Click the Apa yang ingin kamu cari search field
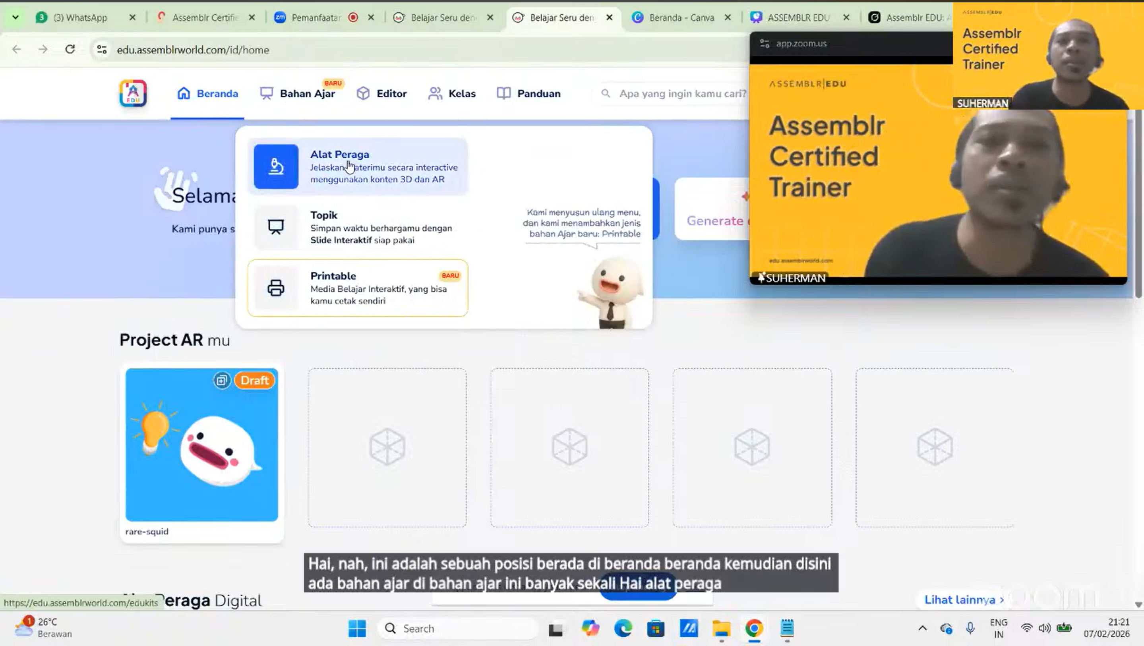Image resolution: width=1144 pixels, height=646 pixels. (682, 93)
